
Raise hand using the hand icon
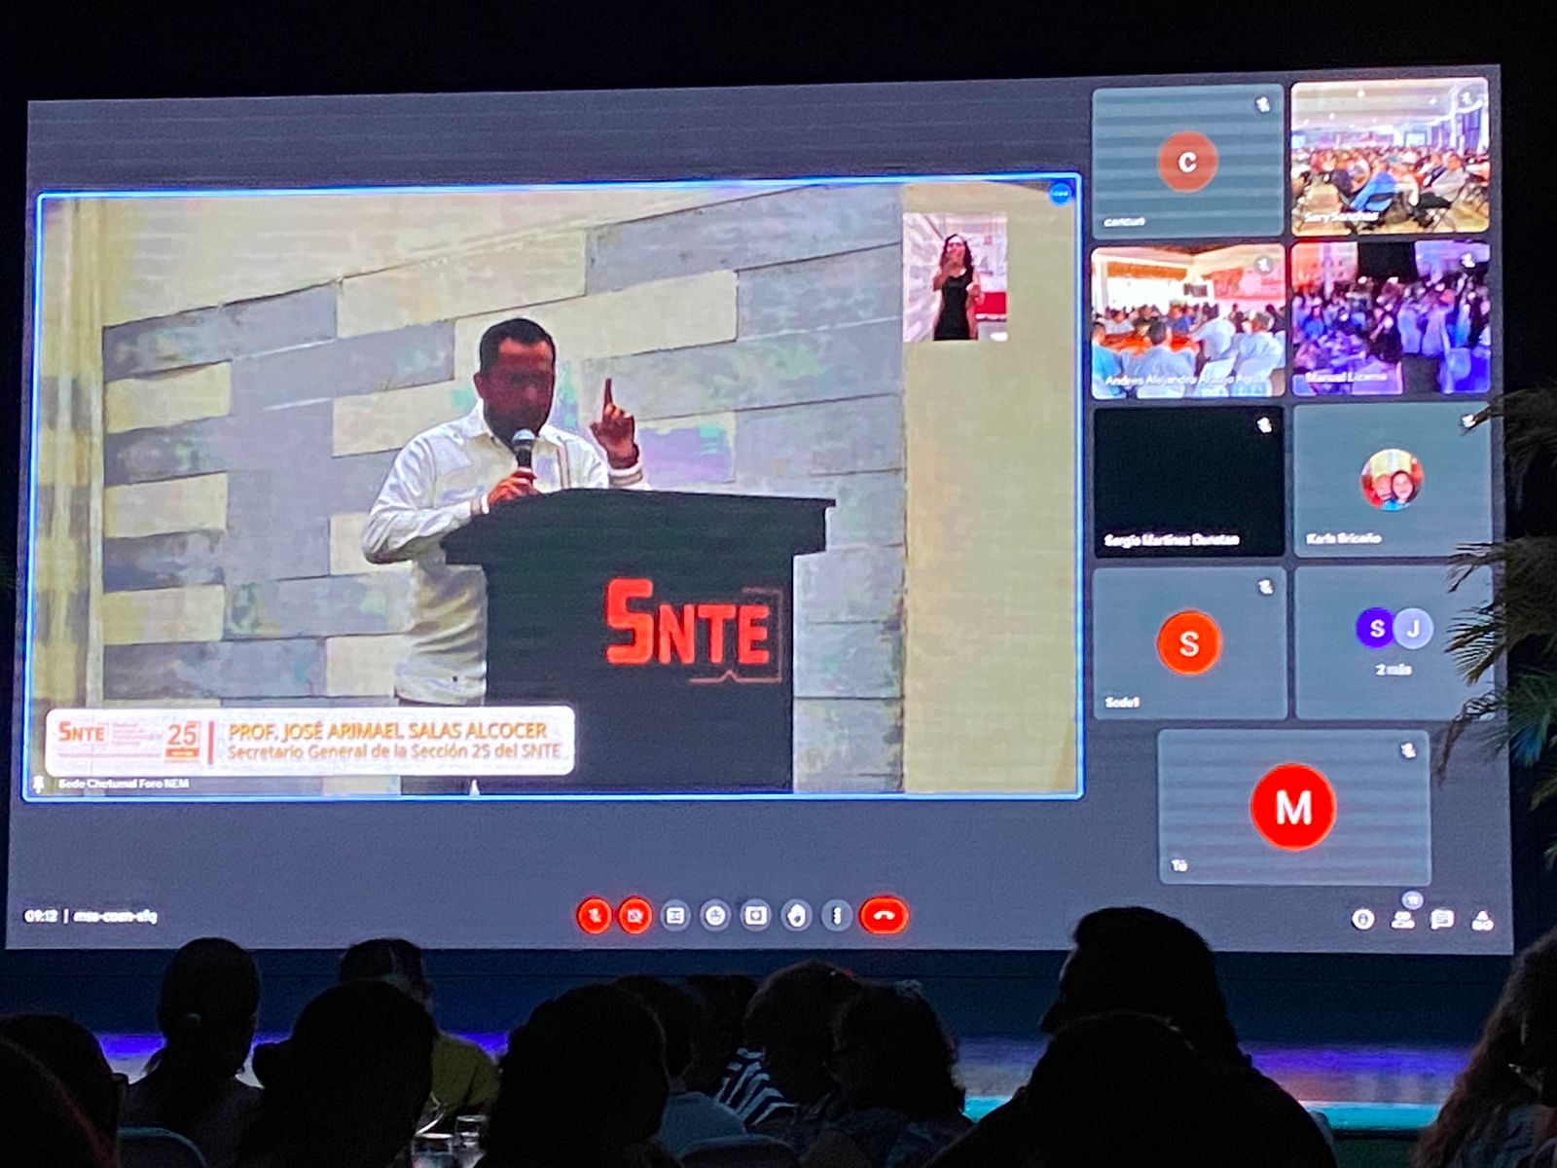coord(796,916)
